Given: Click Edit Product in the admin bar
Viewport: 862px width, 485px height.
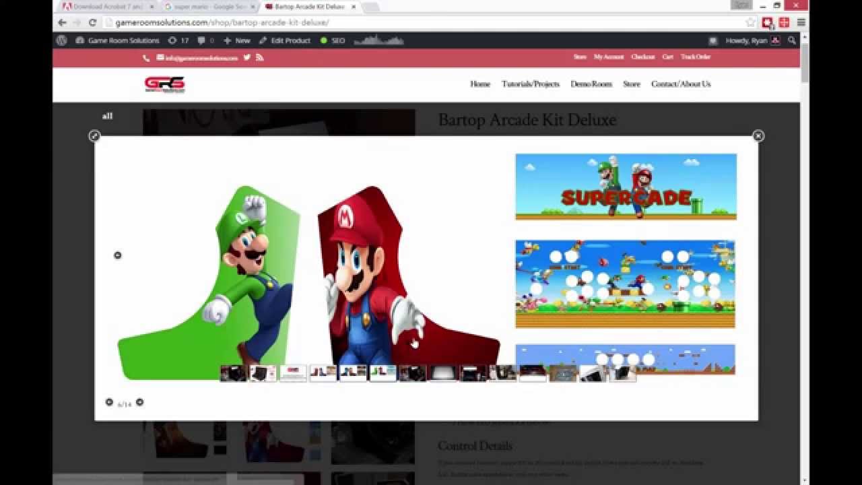Looking at the screenshot, I should [284, 40].
